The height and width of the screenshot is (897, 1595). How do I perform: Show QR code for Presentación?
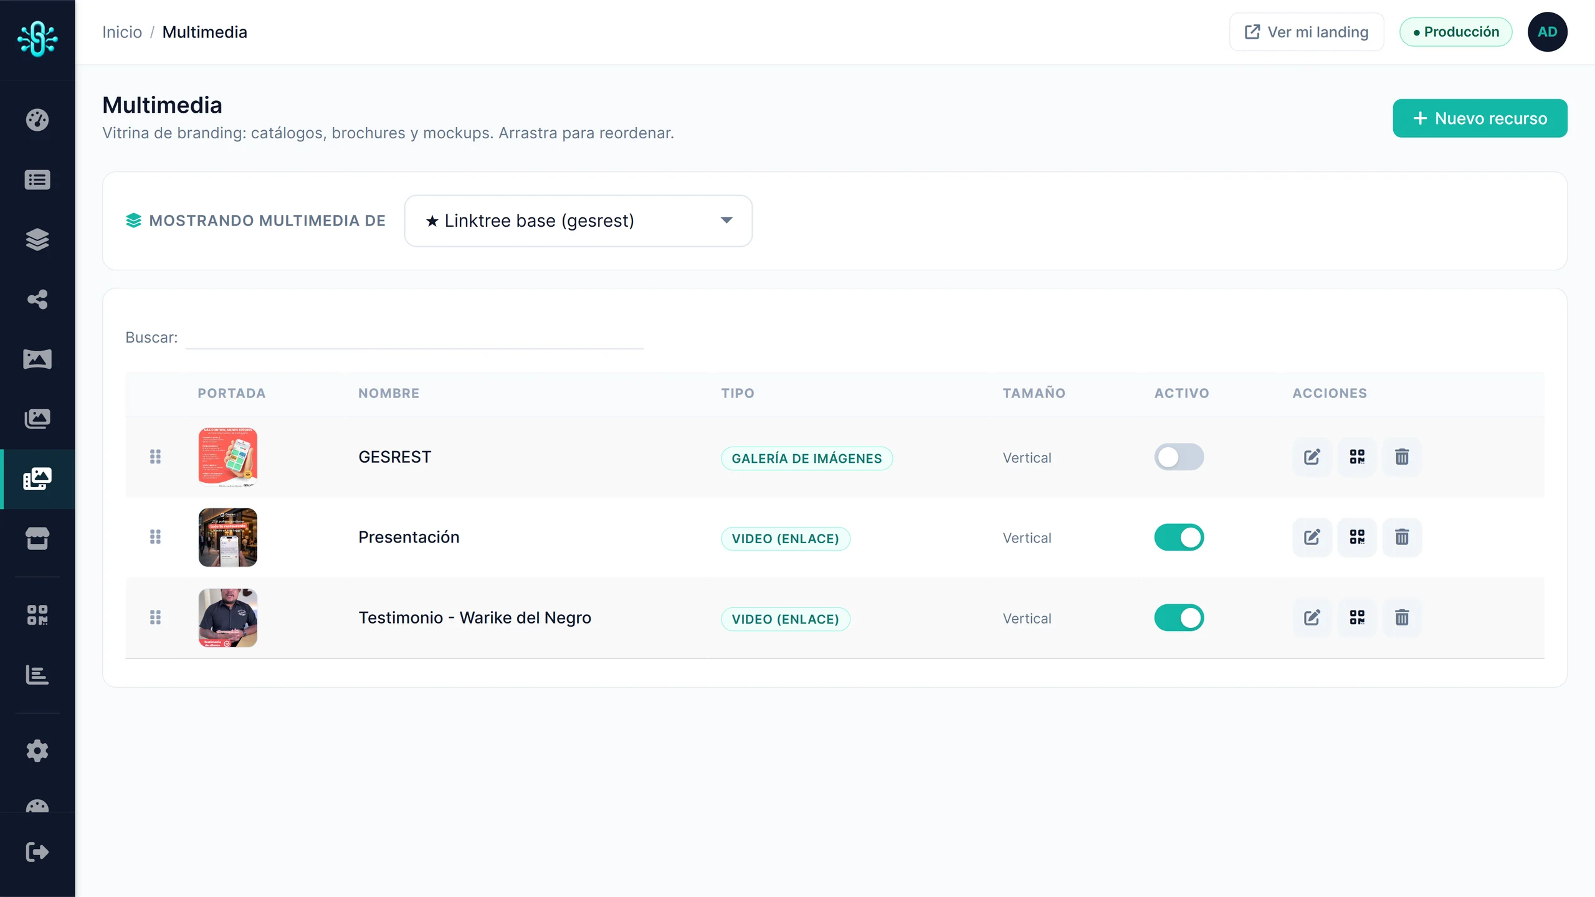1357,537
